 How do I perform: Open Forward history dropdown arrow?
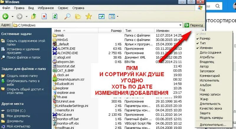point(27,16)
